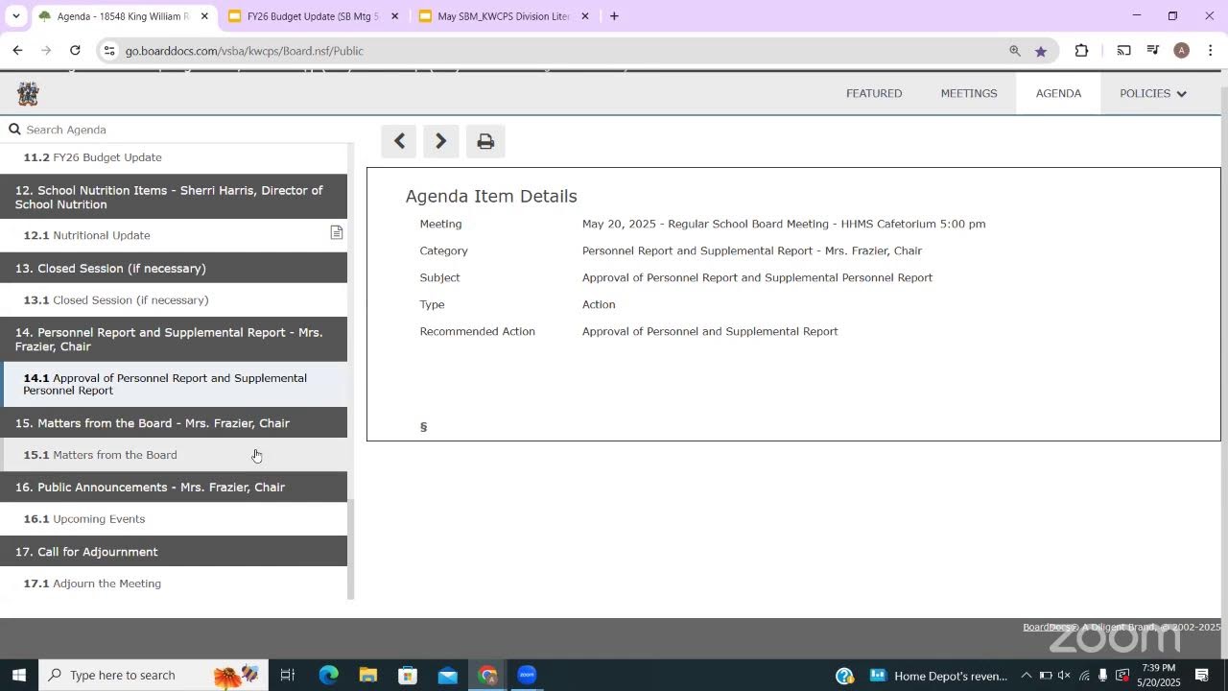The height and width of the screenshot is (691, 1228).
Task: Expand the POLICIES menu
Action: (x=1153, y=93)
